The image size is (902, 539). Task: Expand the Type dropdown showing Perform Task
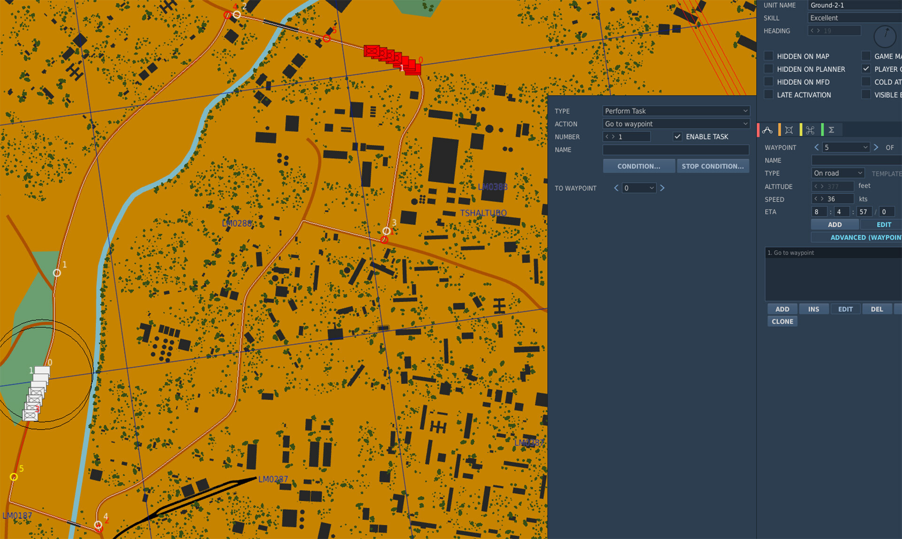(676, 111)
